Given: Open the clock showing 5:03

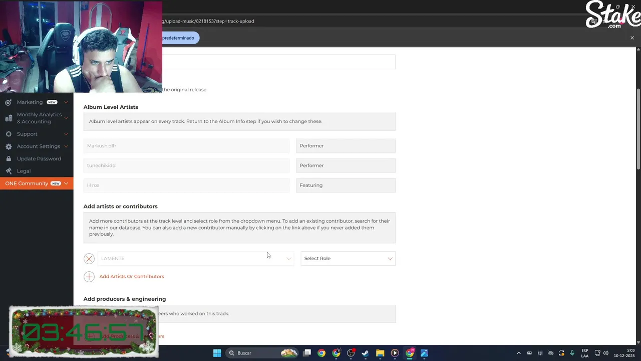Looking at the screenshot, I should coord(624,353).
